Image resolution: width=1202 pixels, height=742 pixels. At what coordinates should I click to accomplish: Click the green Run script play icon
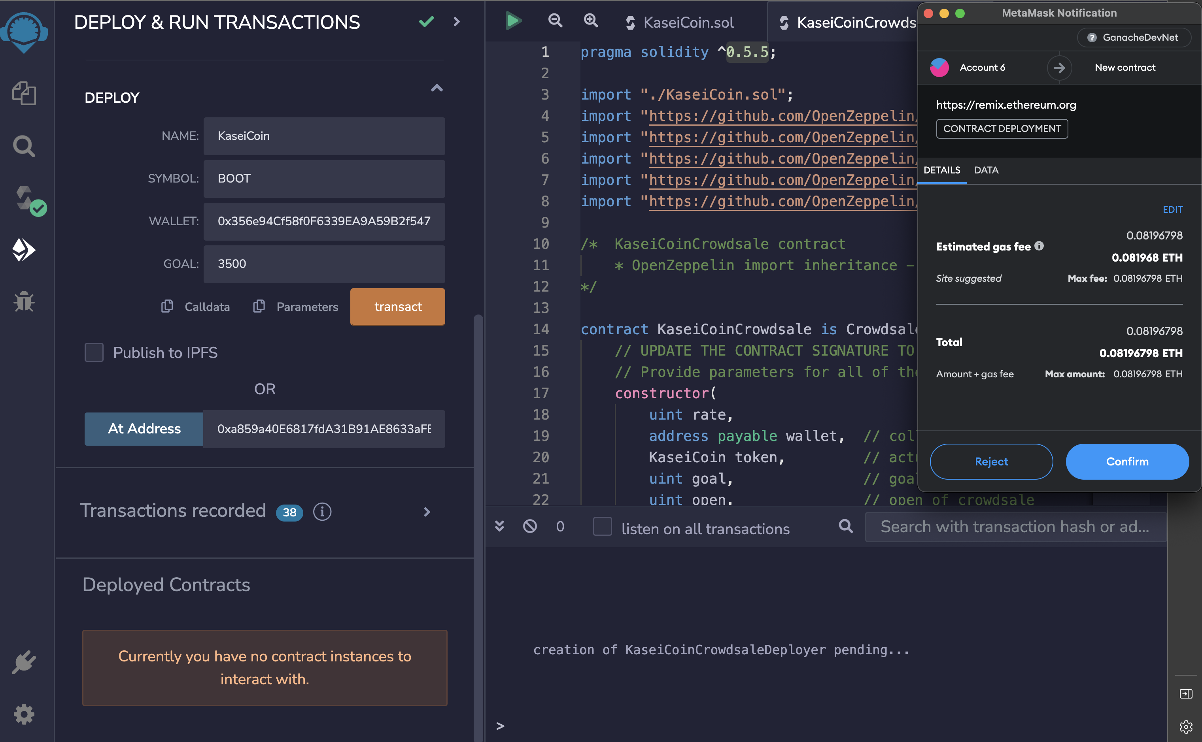(x=513, y=21)
